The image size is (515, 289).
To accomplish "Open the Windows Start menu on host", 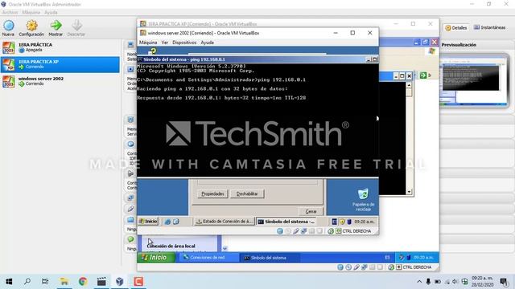I will 9,282.
